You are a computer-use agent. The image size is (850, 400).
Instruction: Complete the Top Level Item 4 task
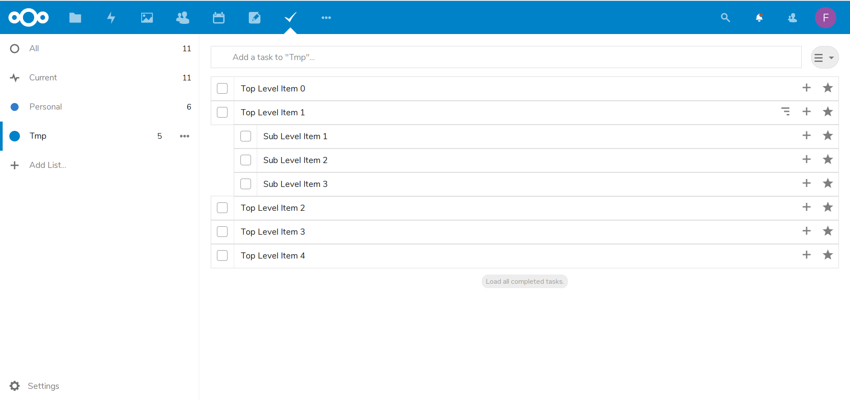pyautogui.click(x=222, y=255)
